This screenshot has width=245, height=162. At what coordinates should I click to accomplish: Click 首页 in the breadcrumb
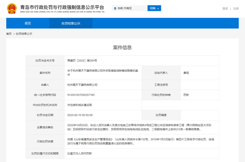pos(9,34)
